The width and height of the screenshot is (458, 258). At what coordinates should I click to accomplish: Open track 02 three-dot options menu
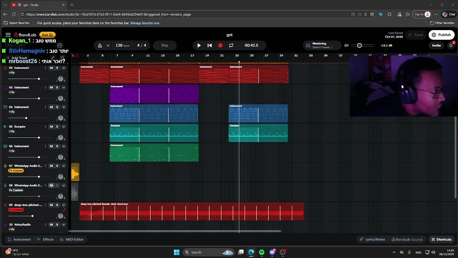click(x=45, y=68)
